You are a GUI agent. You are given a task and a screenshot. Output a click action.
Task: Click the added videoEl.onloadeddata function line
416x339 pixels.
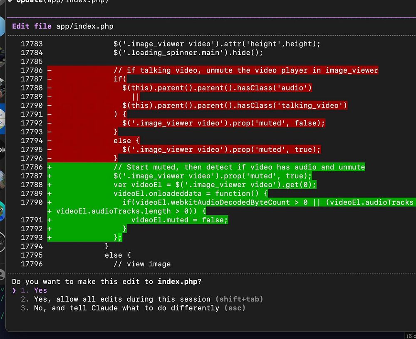[x=191, y=193]
